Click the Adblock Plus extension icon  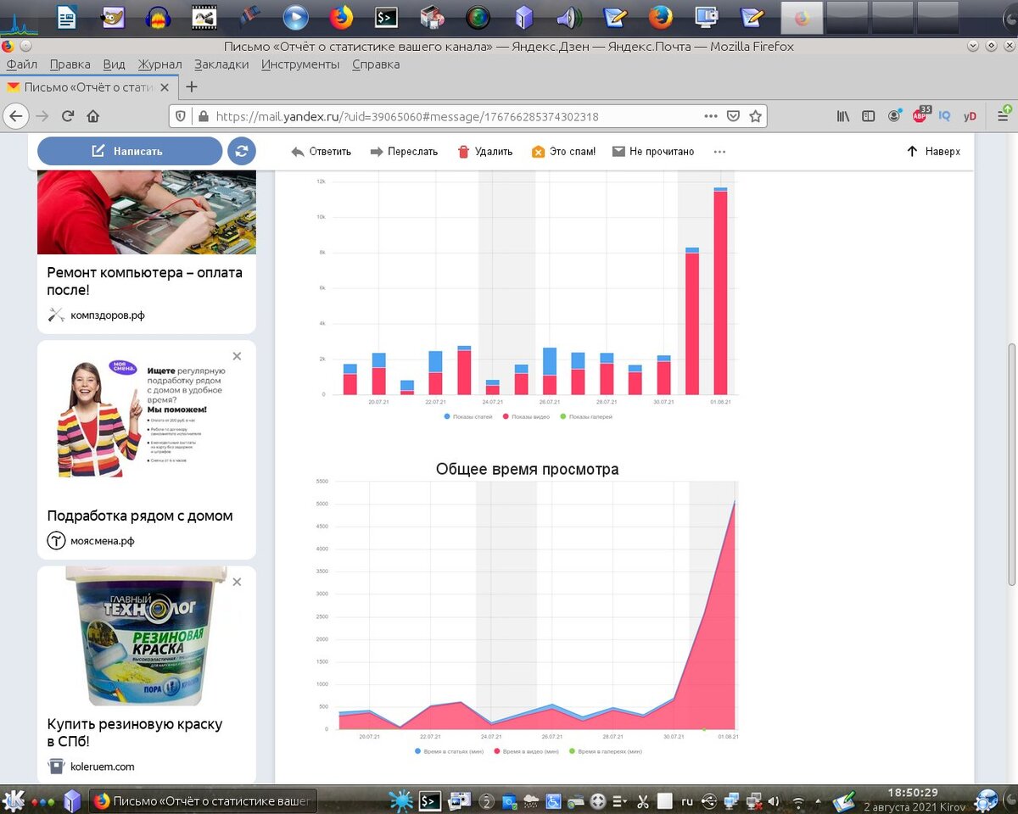[920, 116]
